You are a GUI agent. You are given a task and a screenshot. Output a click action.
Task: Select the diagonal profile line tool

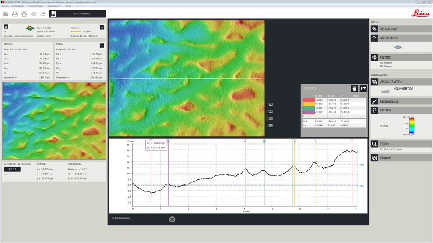[271, 104]
